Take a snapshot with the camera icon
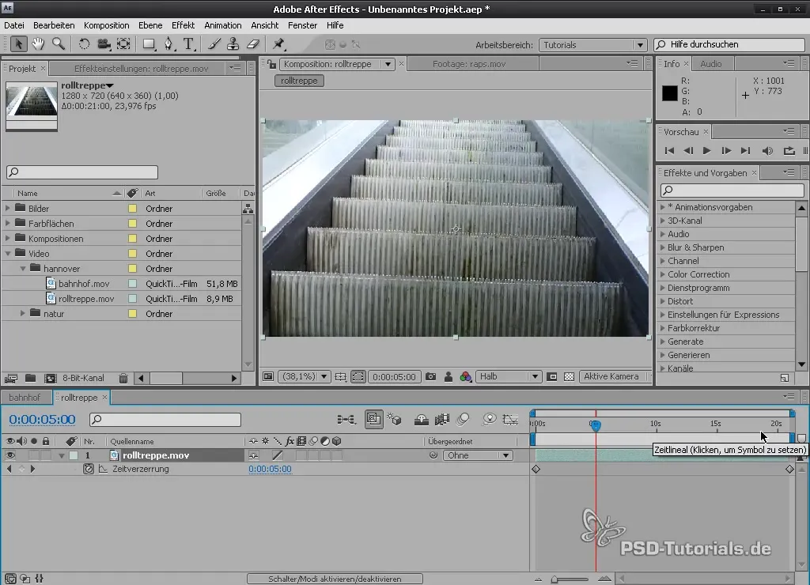The image size is (810, 585). click(x=430, y=377)
